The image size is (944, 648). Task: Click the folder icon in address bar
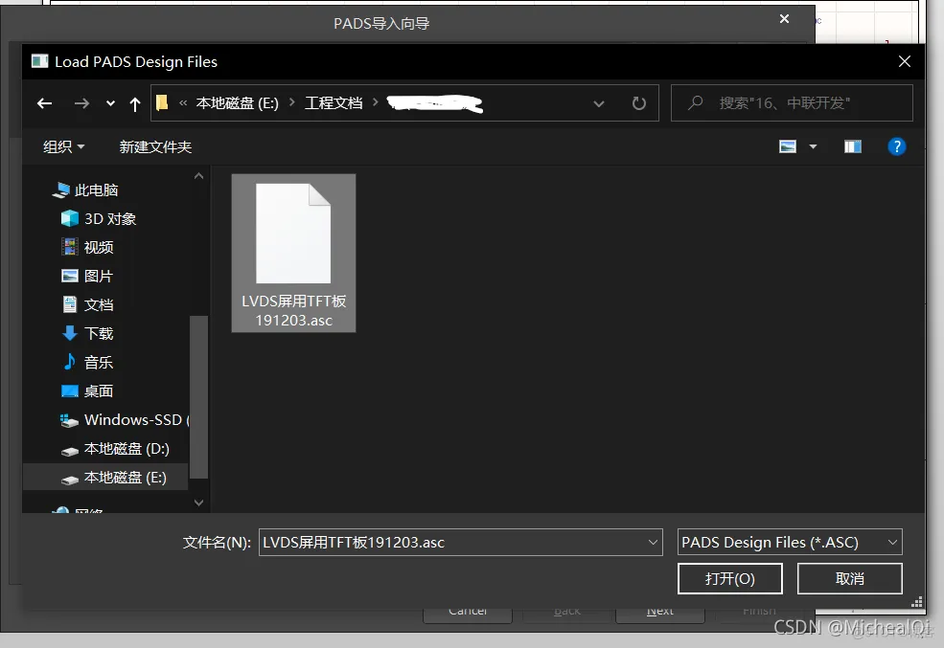(x=162, y=102)
